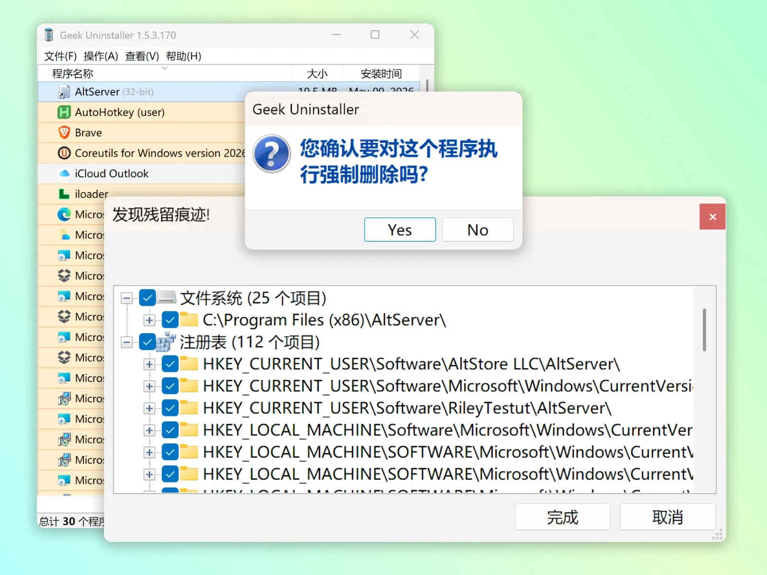Select the AutoHotkey (user) row
Screen dimensions: 767x575
[141, 112]
